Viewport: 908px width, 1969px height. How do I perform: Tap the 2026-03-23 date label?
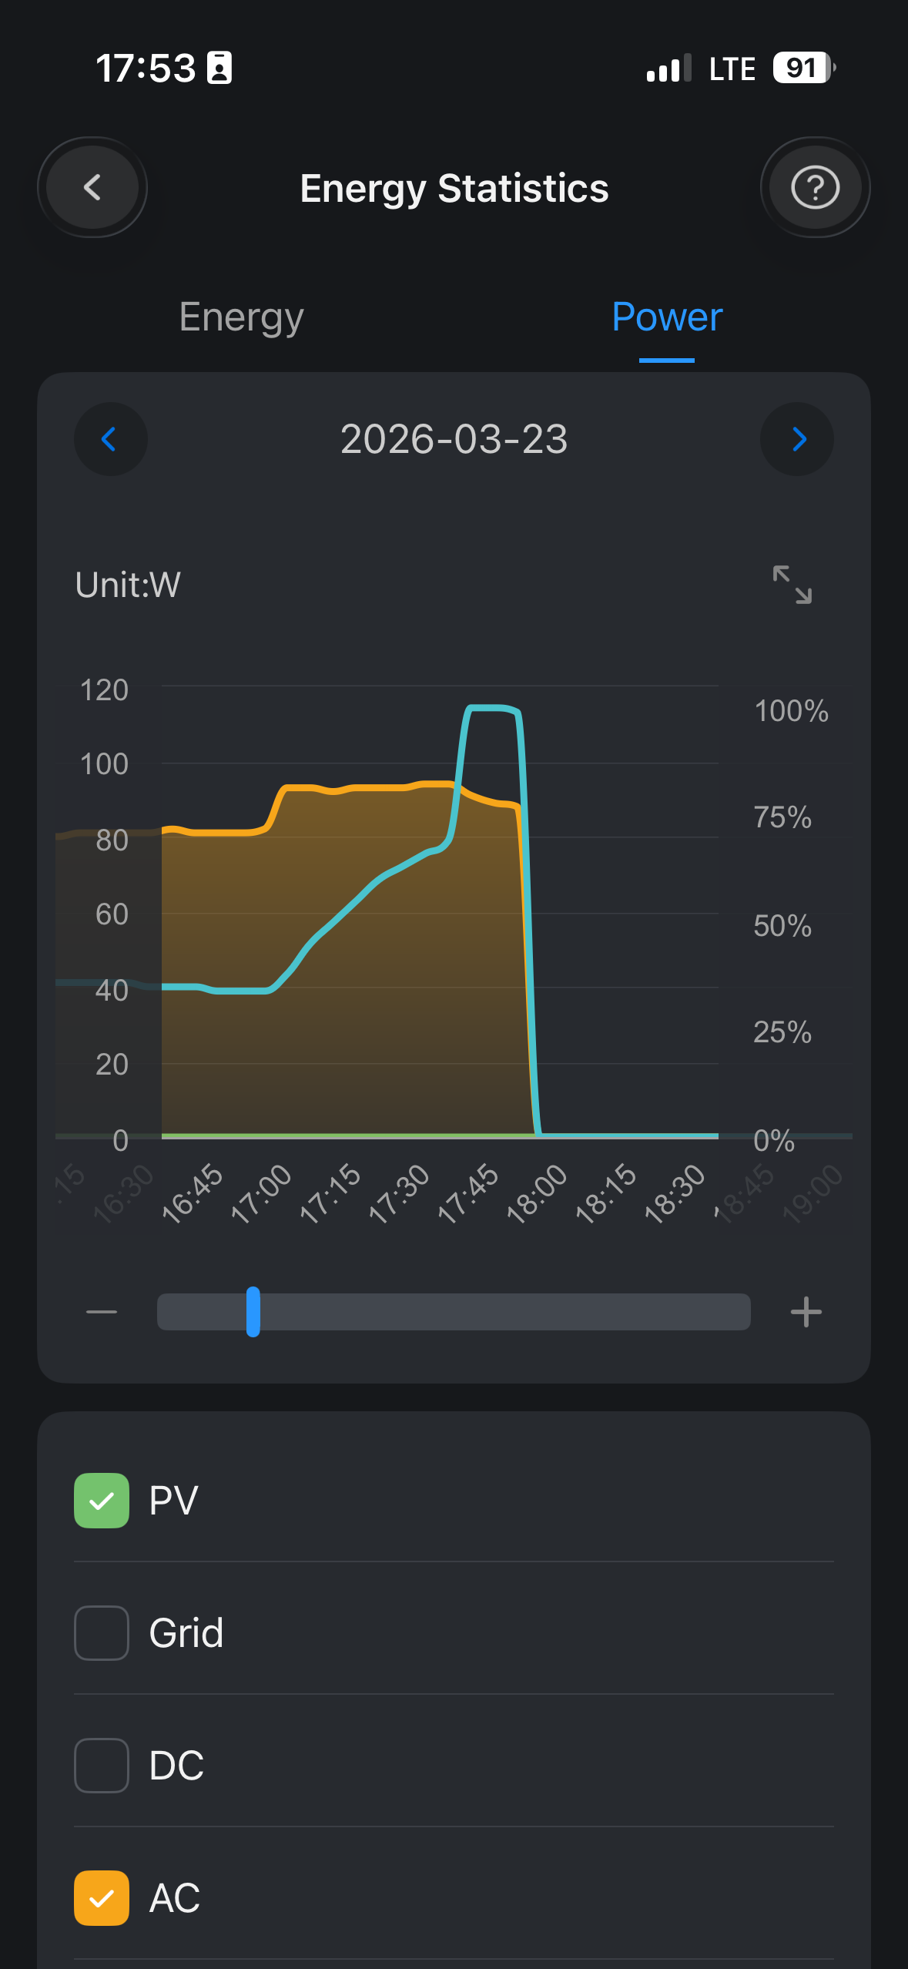coord(454,439)
